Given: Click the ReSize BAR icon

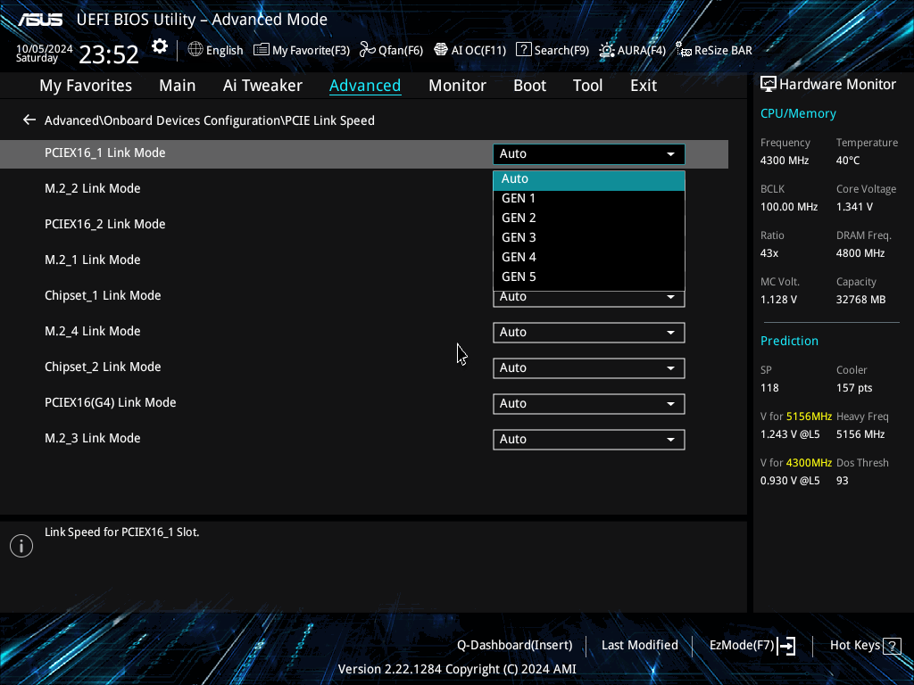Looking at the screenshot, I should 683,50.
